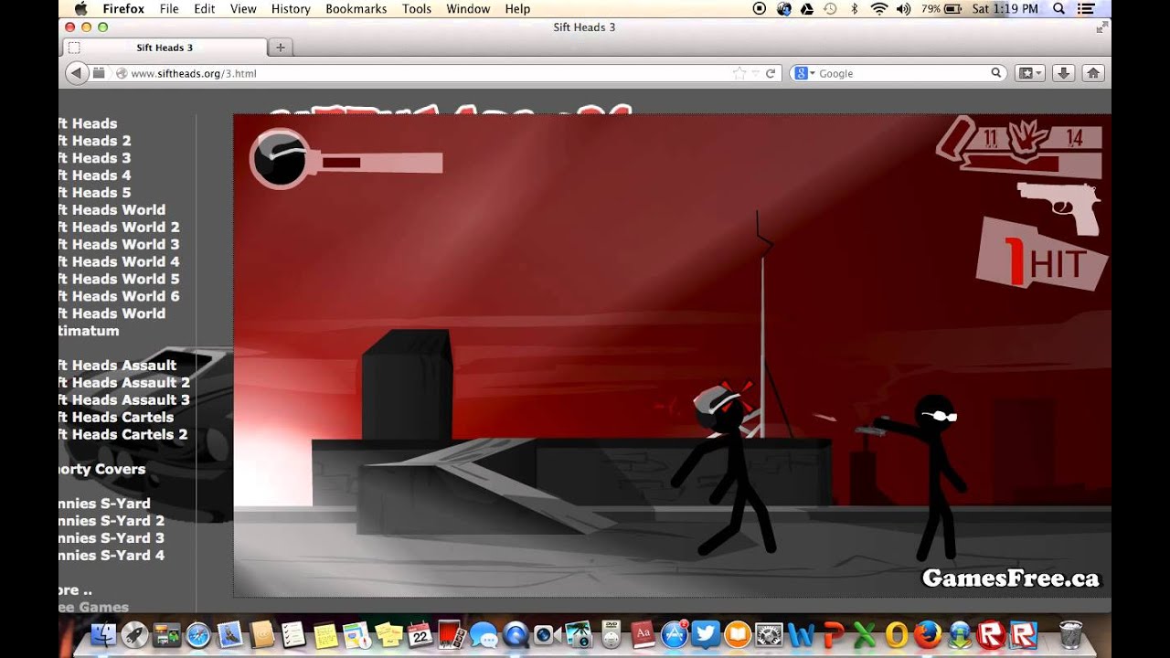Open Spotlight search magnifier
Screen dimensions: 1170x658
pos(1058,8)
